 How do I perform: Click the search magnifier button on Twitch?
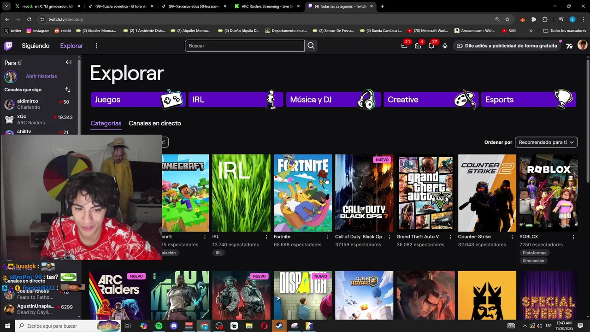(x=311, y=46)
